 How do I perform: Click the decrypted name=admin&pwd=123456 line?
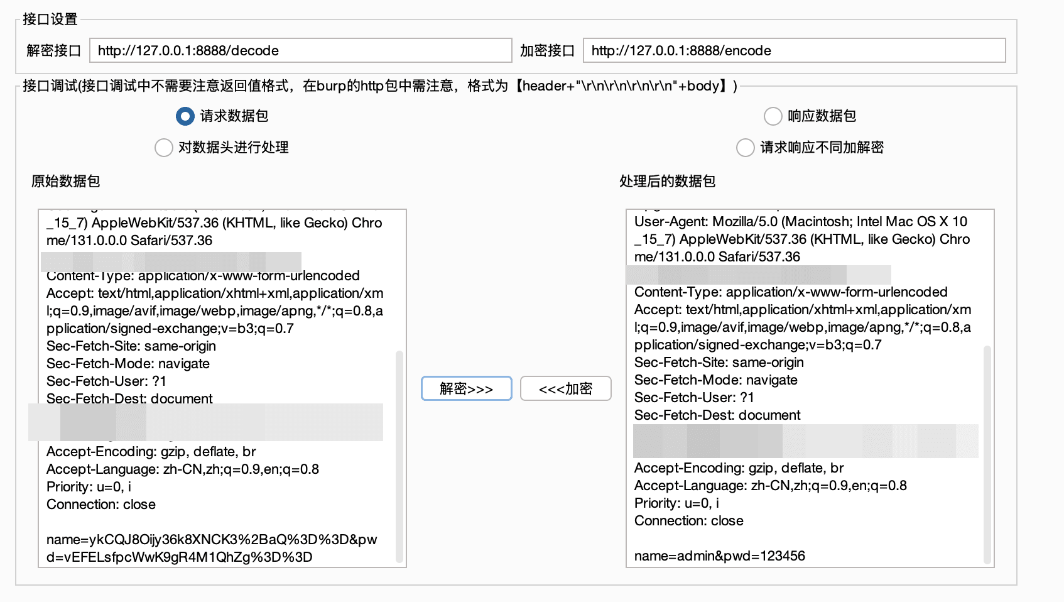pos(719,555)
